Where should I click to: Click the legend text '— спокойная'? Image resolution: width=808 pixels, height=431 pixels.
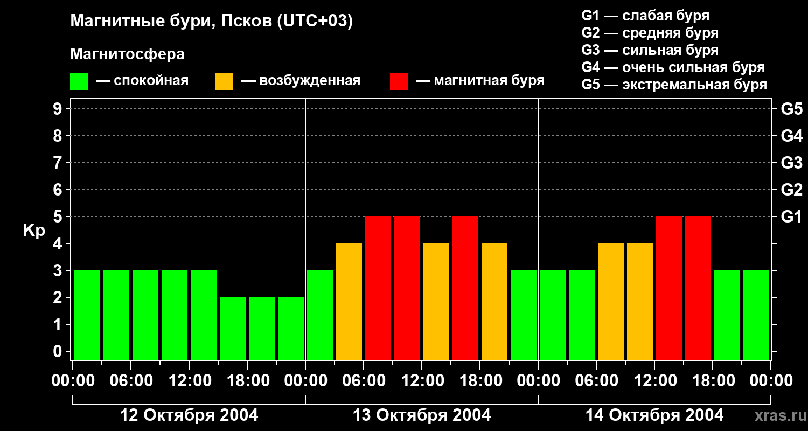point(142,81)
